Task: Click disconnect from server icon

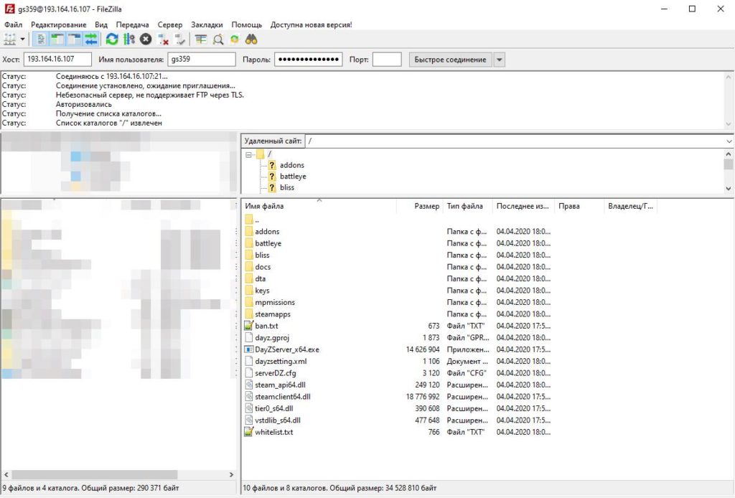Action: coord(163,39)
